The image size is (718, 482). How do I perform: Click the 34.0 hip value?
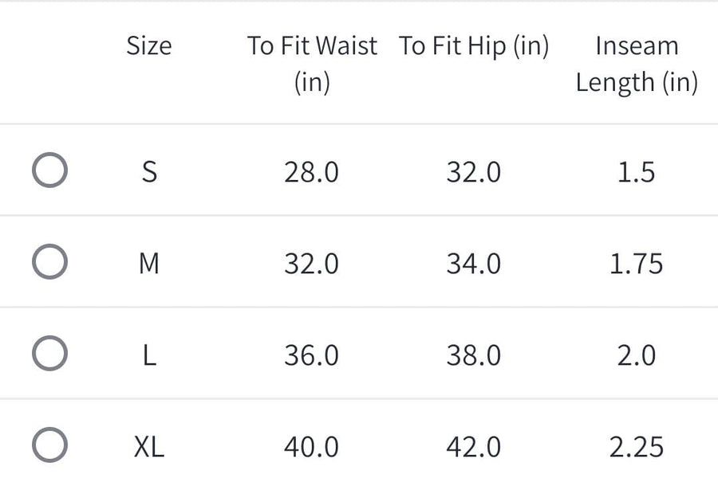pos(474,264)
